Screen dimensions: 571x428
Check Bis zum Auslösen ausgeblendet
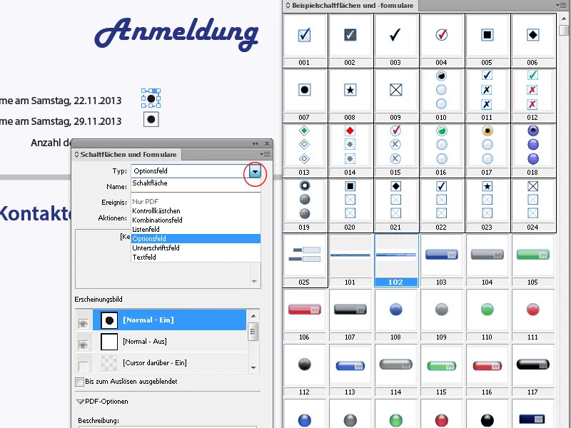click(79, 382)
